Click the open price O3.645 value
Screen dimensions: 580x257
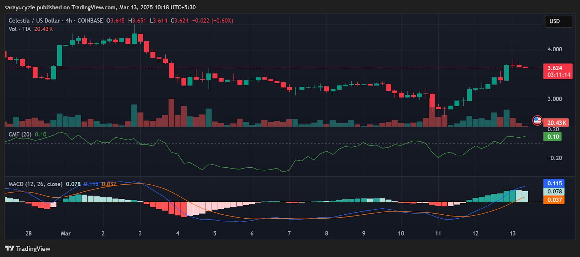tap(116, 21)
